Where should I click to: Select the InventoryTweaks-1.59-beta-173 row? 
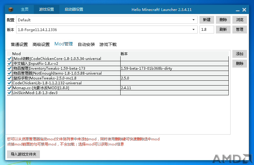tap(118, 68)
